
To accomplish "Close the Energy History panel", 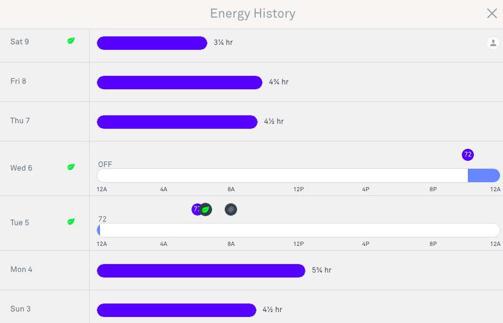I will click(491, 13).
